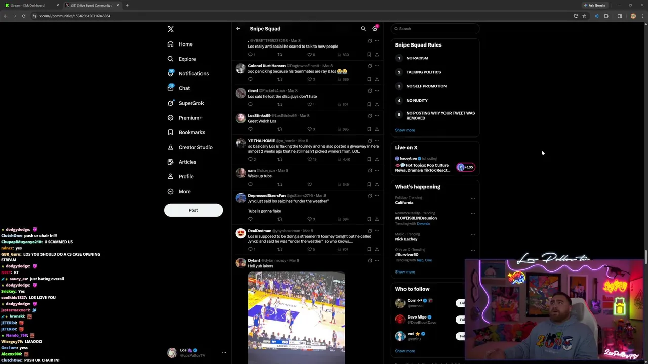Open more options for Nick Lachey trend
Image resolution: width=648 pixels, height=364 pixels.
click(x=473, y=235)
